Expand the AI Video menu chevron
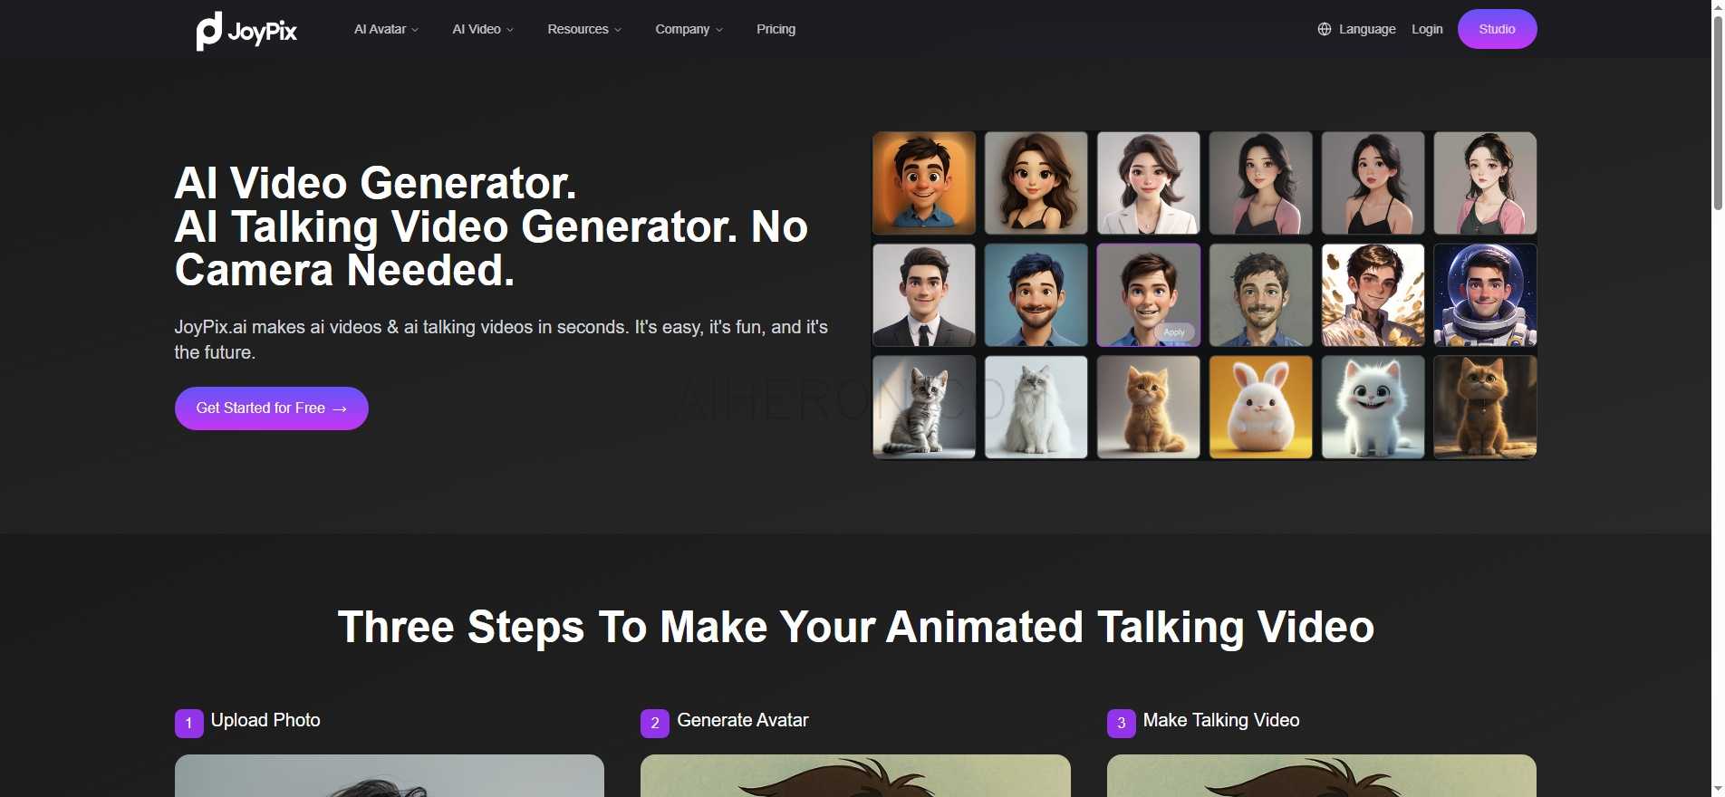 [510, 30]
